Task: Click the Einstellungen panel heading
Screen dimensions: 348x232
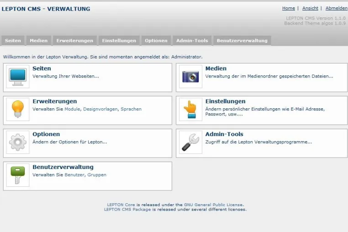Action: 225,101
